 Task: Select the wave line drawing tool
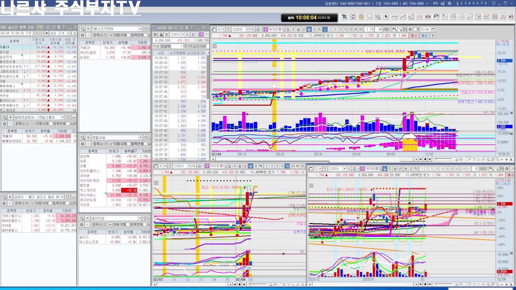coord(420,17)
